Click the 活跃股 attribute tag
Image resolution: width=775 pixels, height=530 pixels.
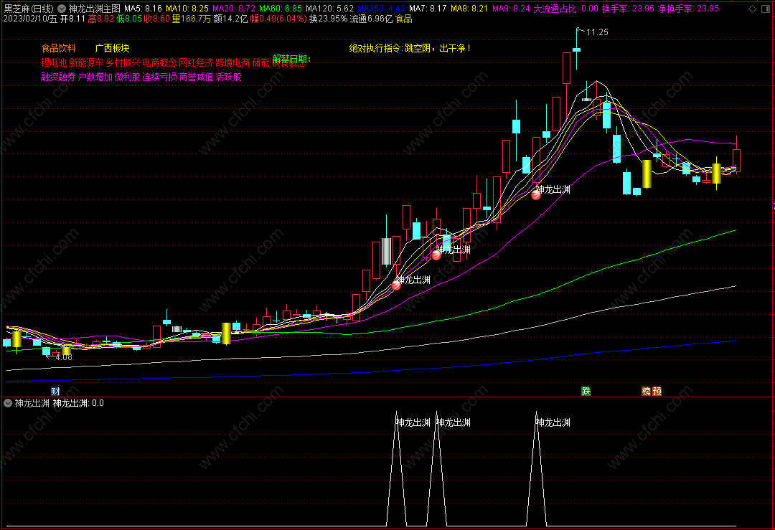point(228,77)
